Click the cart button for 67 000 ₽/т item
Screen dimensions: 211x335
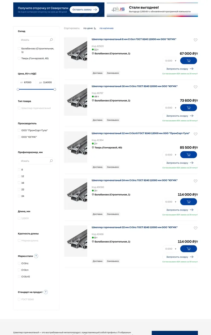point(188,61)
